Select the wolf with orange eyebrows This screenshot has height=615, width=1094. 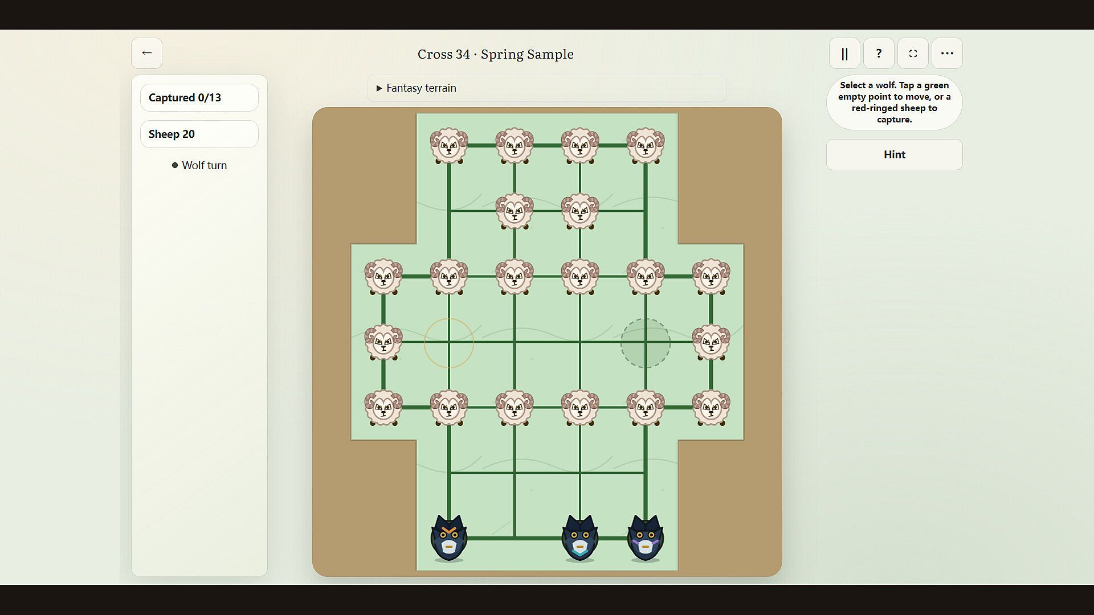pyautogui.click(x=449, y=538)
